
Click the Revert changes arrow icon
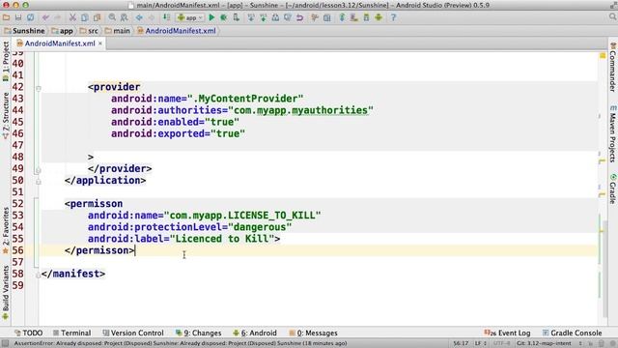pos(300,17)
